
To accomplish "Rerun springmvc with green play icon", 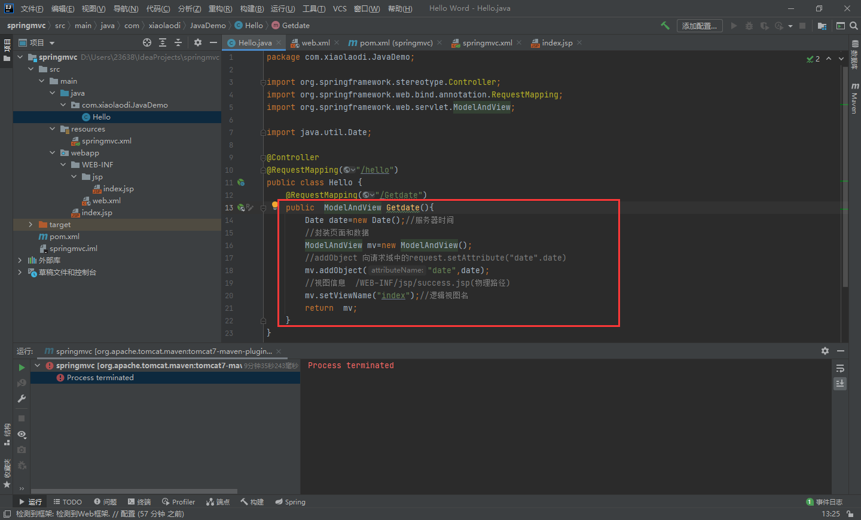I will coord(22,368).
